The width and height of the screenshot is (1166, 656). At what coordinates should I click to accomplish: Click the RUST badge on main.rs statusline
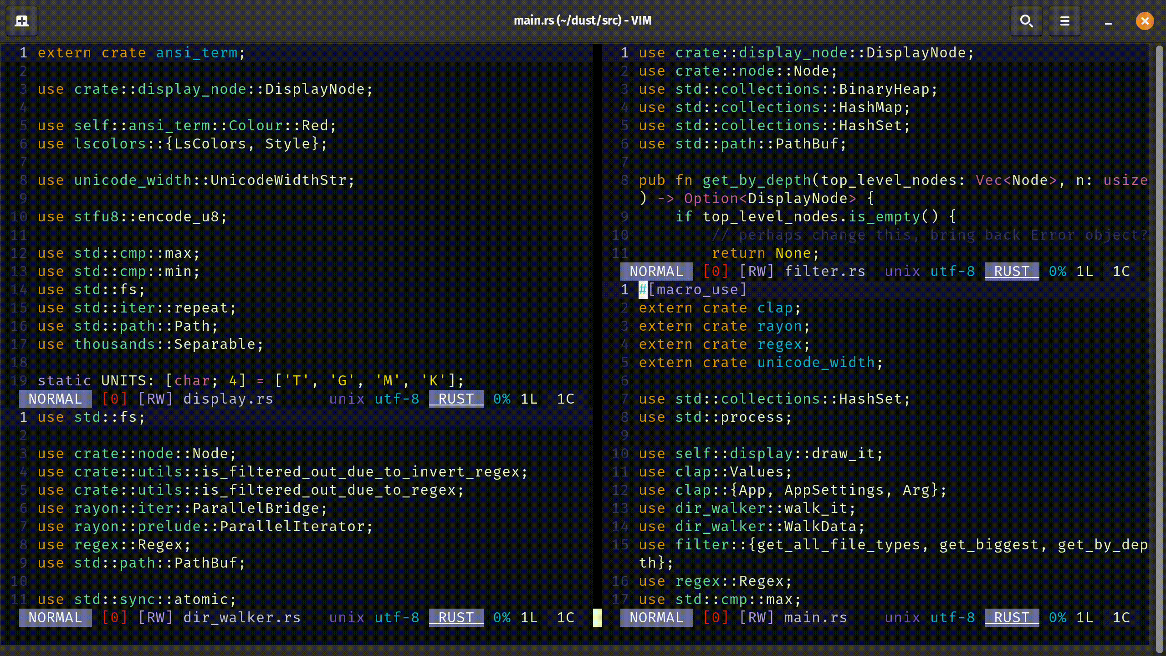pyautogui.click(x=1011, y=617)
